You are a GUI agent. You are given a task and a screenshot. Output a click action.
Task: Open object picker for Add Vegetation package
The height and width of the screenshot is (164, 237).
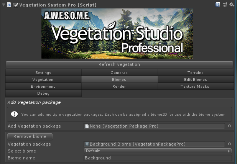(229, 126)
